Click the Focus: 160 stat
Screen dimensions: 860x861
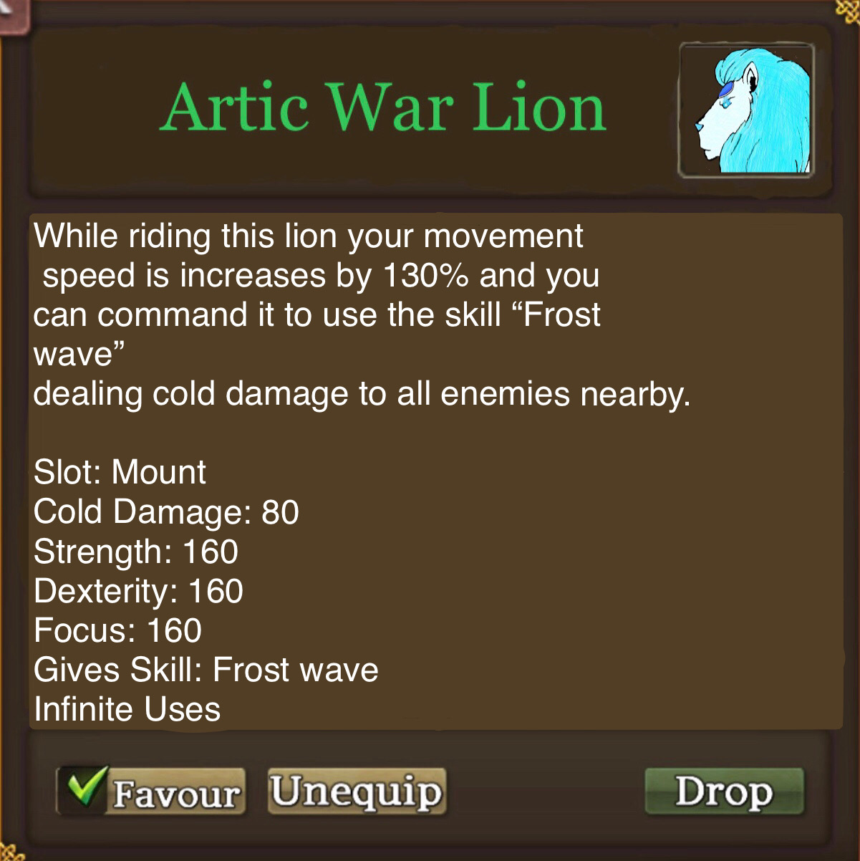[117, 630]
